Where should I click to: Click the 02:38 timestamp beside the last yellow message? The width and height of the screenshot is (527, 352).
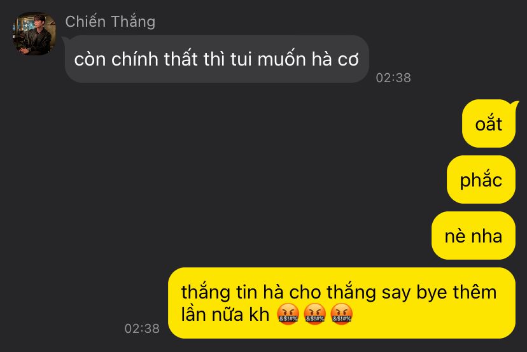click(x=142, y=328)
